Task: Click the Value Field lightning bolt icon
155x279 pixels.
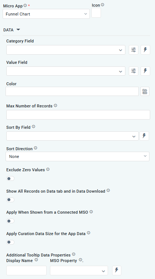Action: (145, 71)
